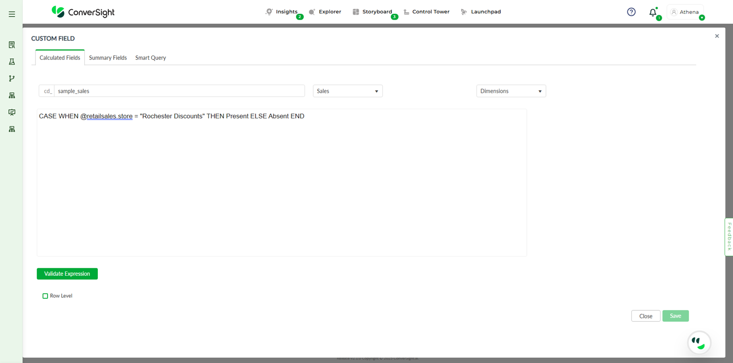Open the hamburger menu in top-left

pyautogui.click(x=12, y=14)
